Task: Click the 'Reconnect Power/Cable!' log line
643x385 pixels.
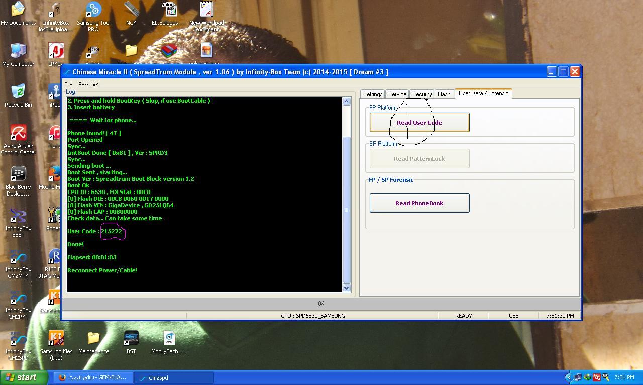Action: click(102, 270)
